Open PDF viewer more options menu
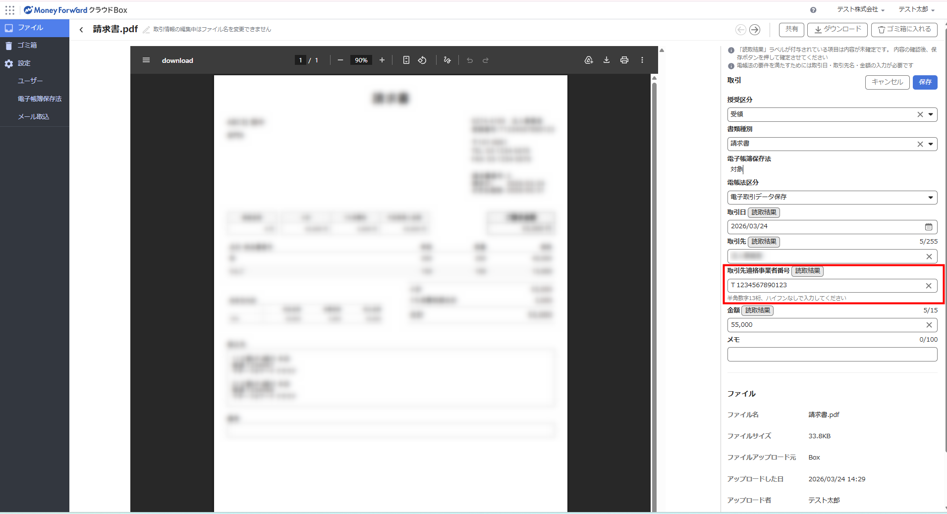Screen dimensions: 947x514 coord(642,60)
